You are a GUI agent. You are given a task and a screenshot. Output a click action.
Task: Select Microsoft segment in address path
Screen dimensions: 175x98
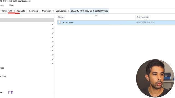coord(47,11)
